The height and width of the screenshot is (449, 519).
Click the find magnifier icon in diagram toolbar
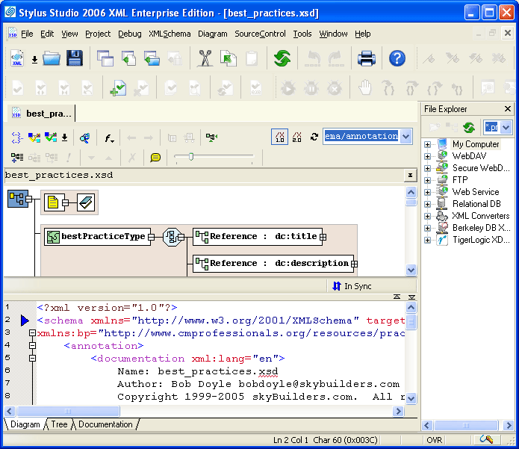[84, 137]
